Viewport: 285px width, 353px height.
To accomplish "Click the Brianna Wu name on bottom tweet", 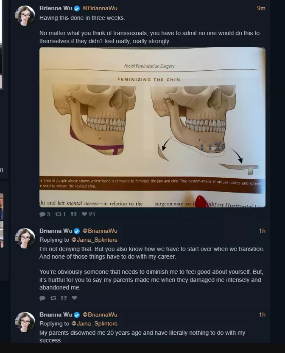I will pyautogui.click(x=56, y=314).
